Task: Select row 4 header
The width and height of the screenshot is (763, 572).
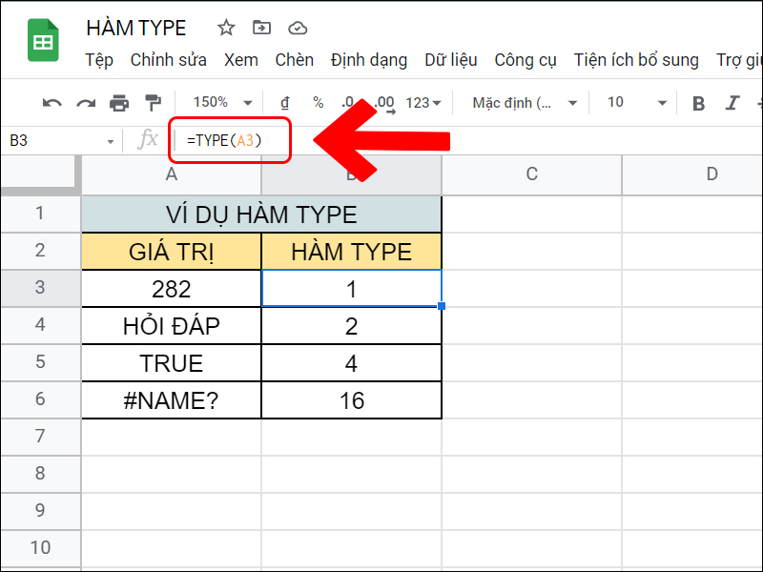Action: pyautogui.click(x=40, y=325)
